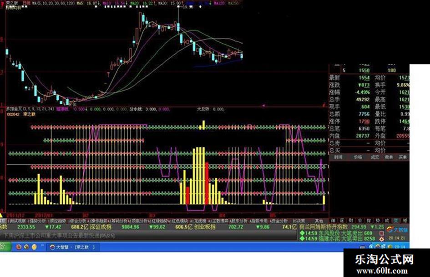Click the 时间 column header
This screenshot has height=277, width=430.
(x=338, y=157)
